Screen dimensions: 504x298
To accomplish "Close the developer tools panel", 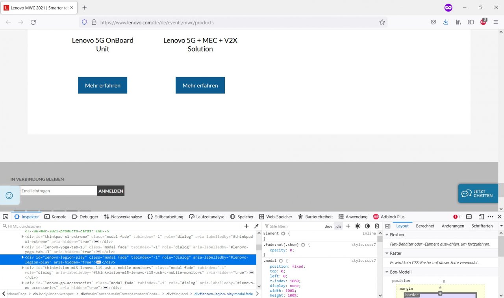I will (499, 217).
